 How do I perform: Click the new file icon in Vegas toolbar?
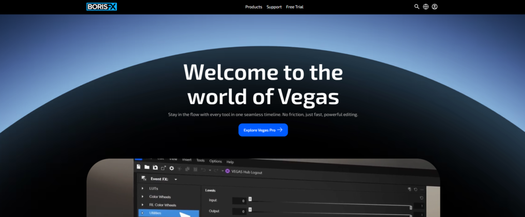coord(138,167)
